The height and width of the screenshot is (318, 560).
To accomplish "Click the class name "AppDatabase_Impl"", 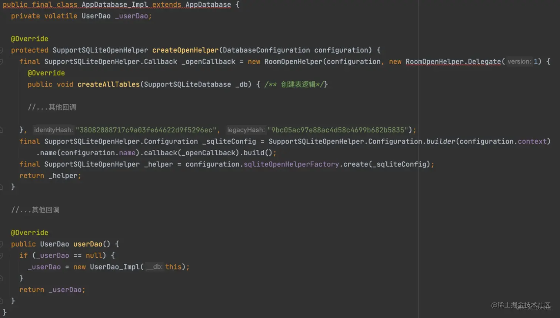I will tap(115, 5).
